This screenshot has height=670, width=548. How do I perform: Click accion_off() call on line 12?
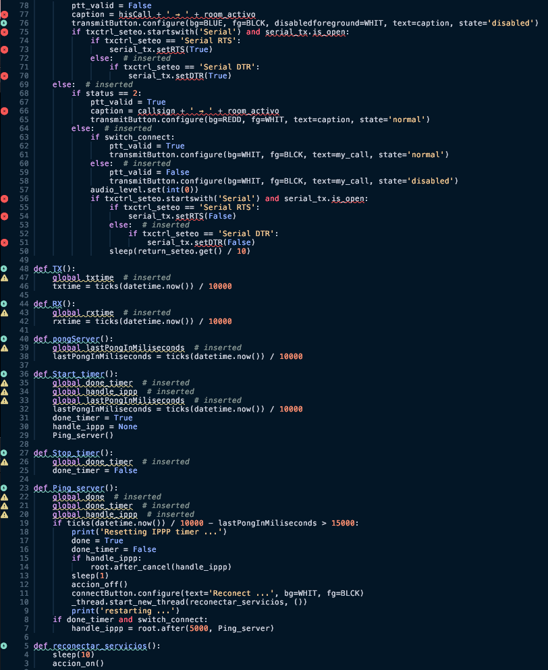(x=100, y=584)
